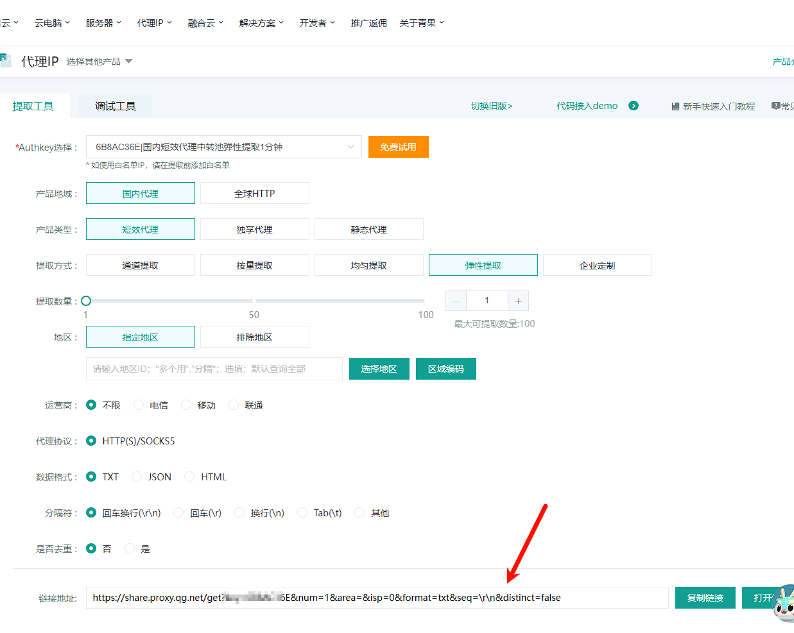Click the plus button of quantity stepper

(518, 301)
